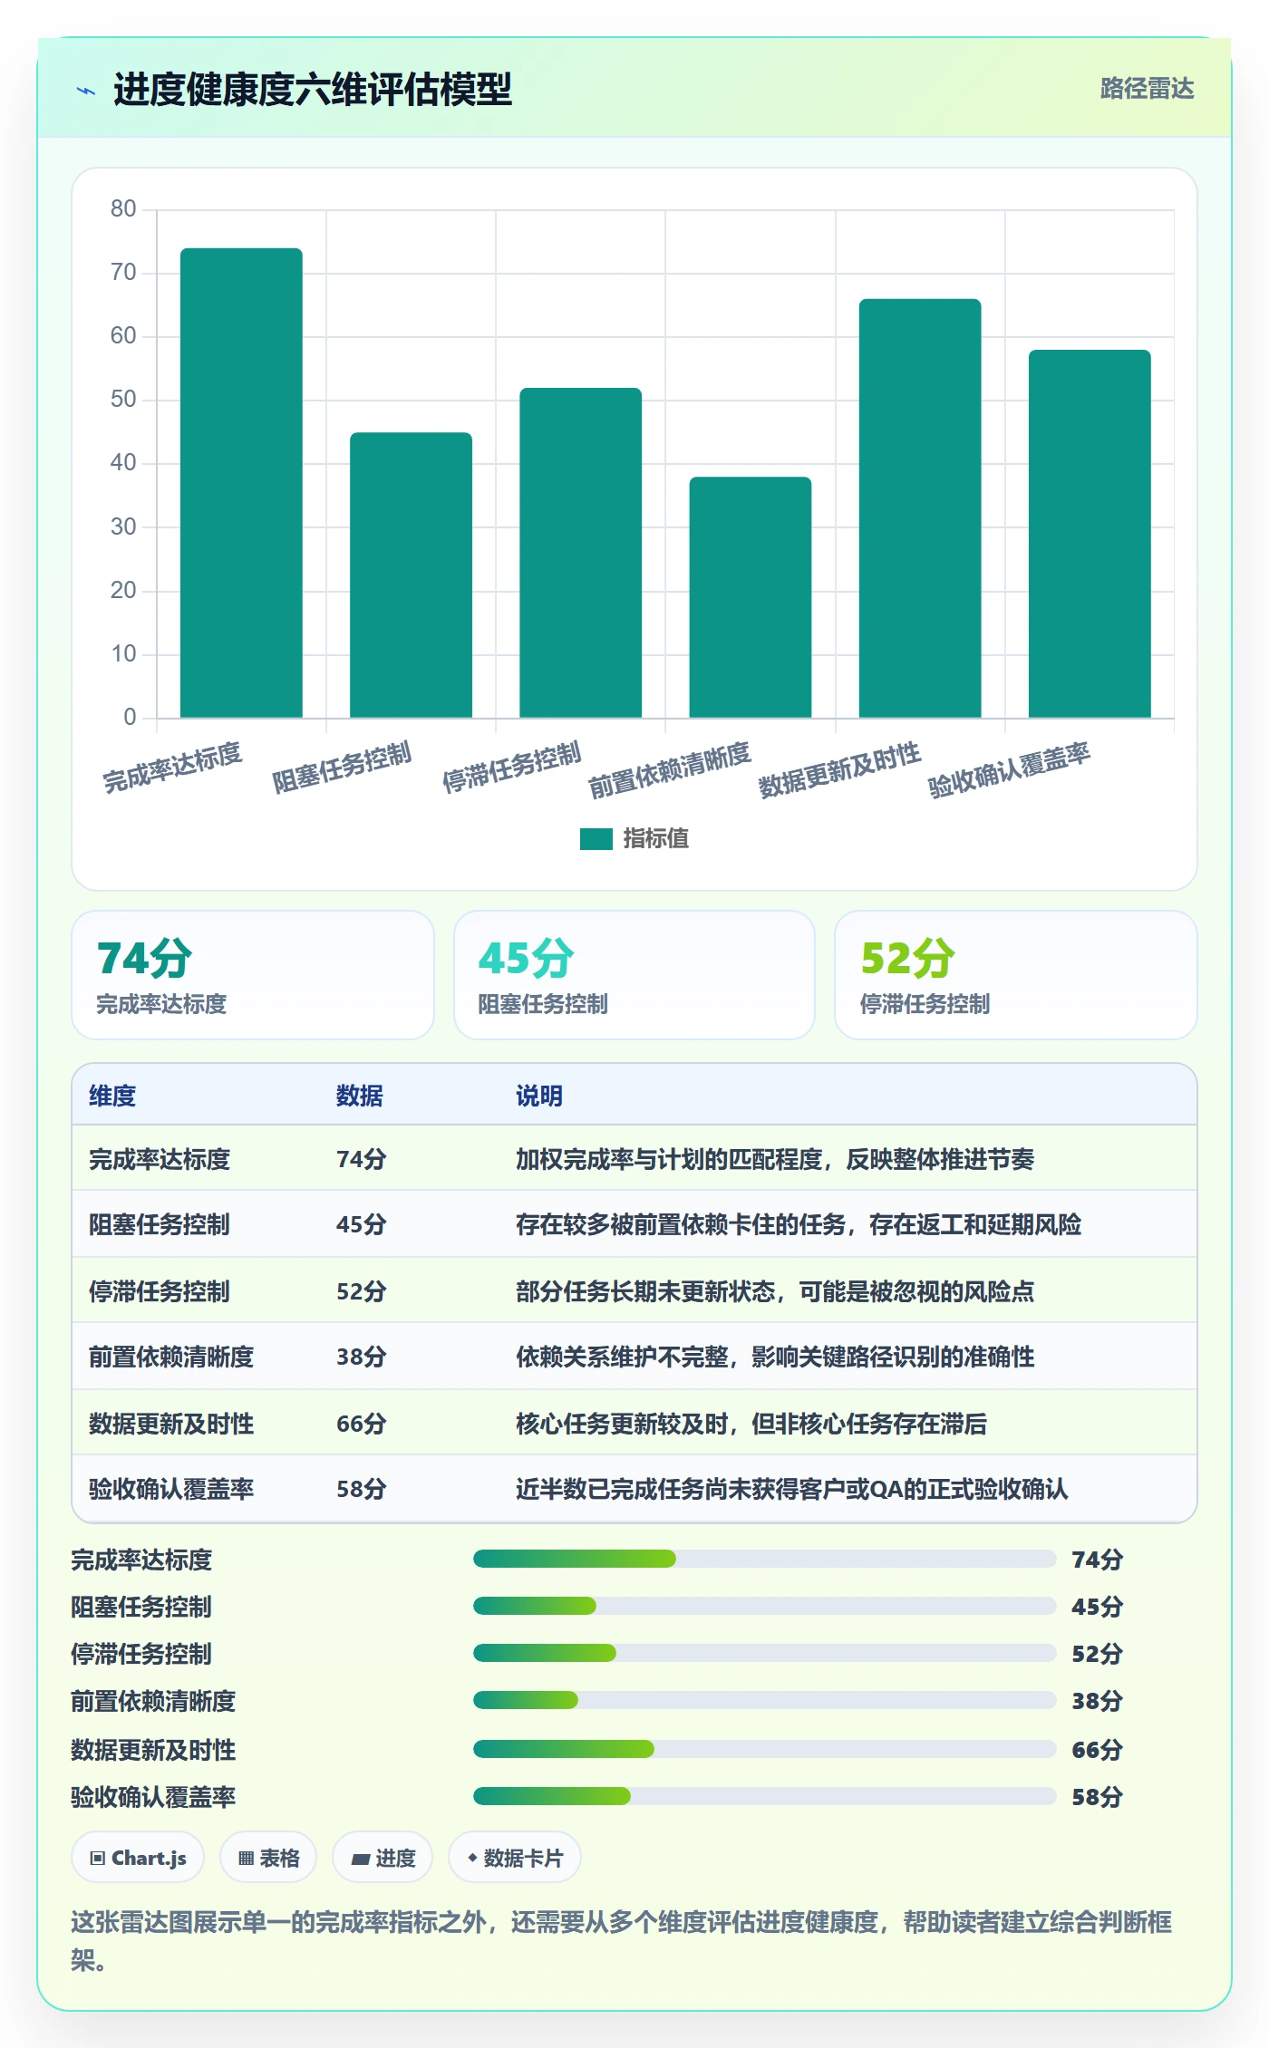The height and width of the screenshot is (2048, 1269).
Task: Click the 58分 label beside the last progress bar
Action: (x=1098, y=1797)
